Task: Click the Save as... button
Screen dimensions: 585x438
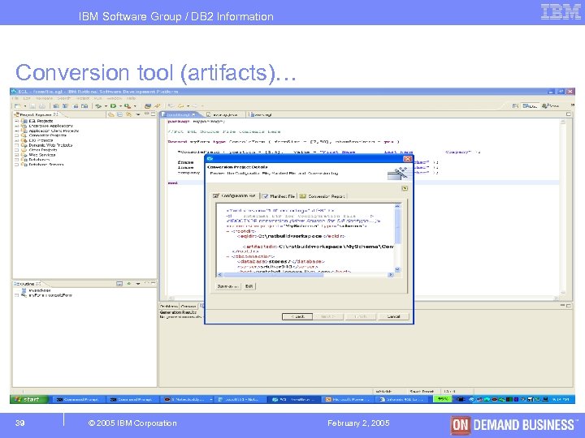Action: point(227,286)
